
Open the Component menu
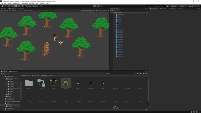coord(24,3)
